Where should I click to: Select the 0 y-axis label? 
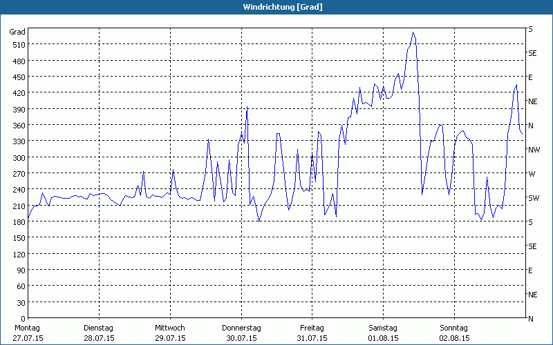23,319
